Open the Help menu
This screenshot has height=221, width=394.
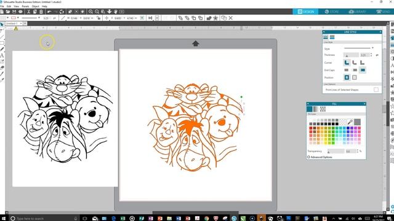pos(44,6)
